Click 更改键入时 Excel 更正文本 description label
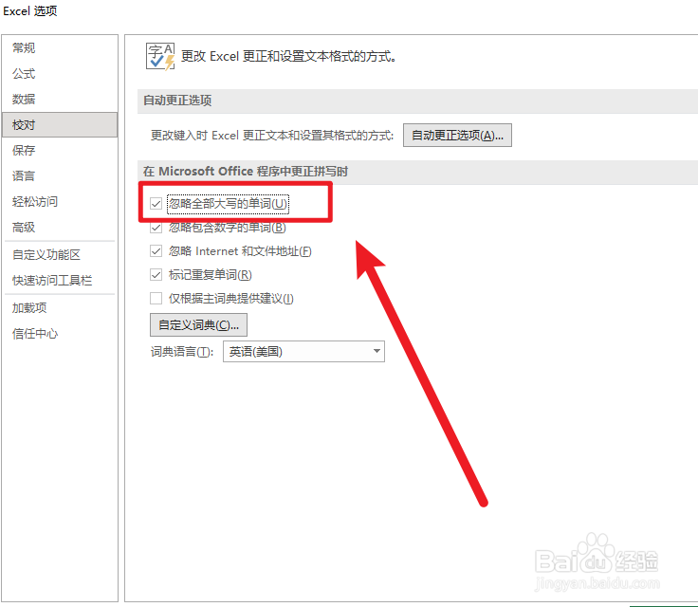698x607 pixels. pos(272,135)
